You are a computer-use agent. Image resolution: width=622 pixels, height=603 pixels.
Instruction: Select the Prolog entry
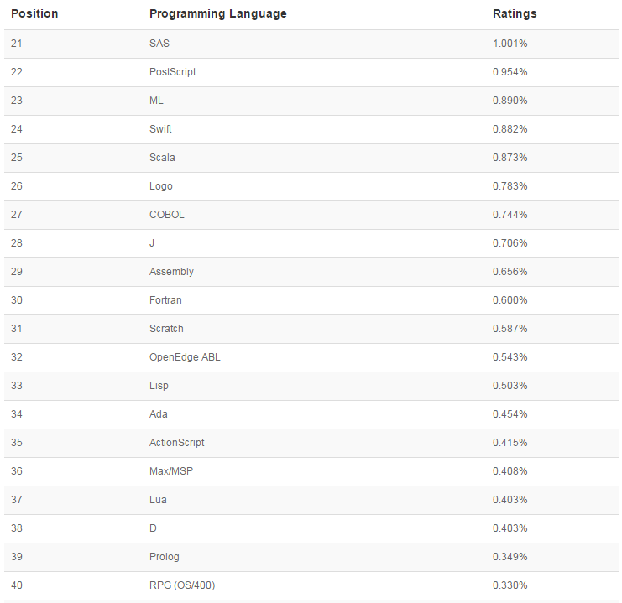[x=165, y=557]
